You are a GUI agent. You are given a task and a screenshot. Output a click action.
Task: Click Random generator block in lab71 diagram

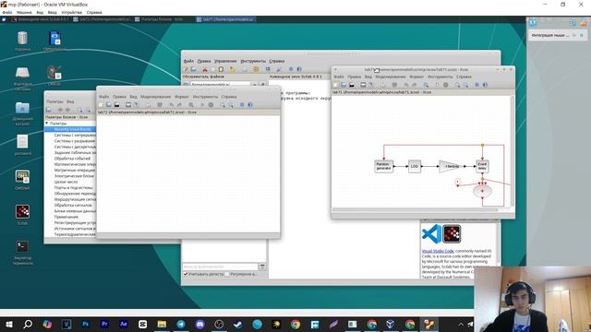(384, 166)
